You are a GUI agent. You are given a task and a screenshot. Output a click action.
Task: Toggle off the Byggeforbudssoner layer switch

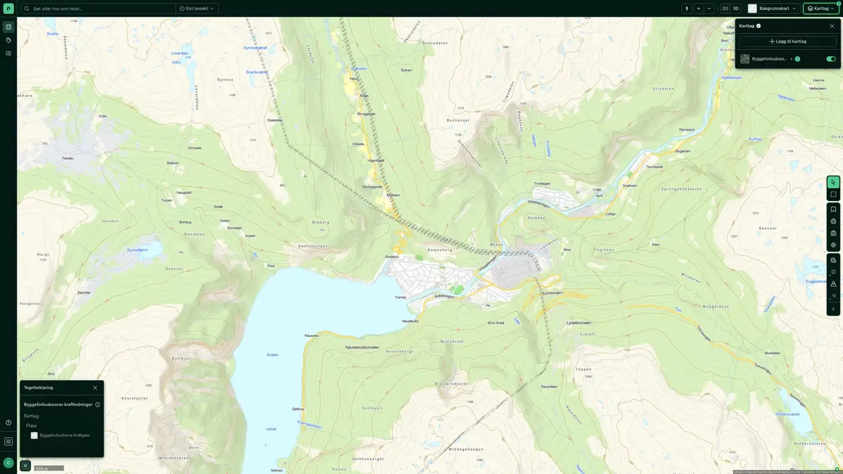point(831,59)
